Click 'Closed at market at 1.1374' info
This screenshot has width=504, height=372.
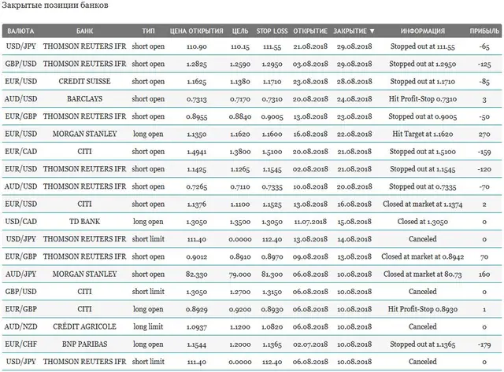tap(422, 204)
